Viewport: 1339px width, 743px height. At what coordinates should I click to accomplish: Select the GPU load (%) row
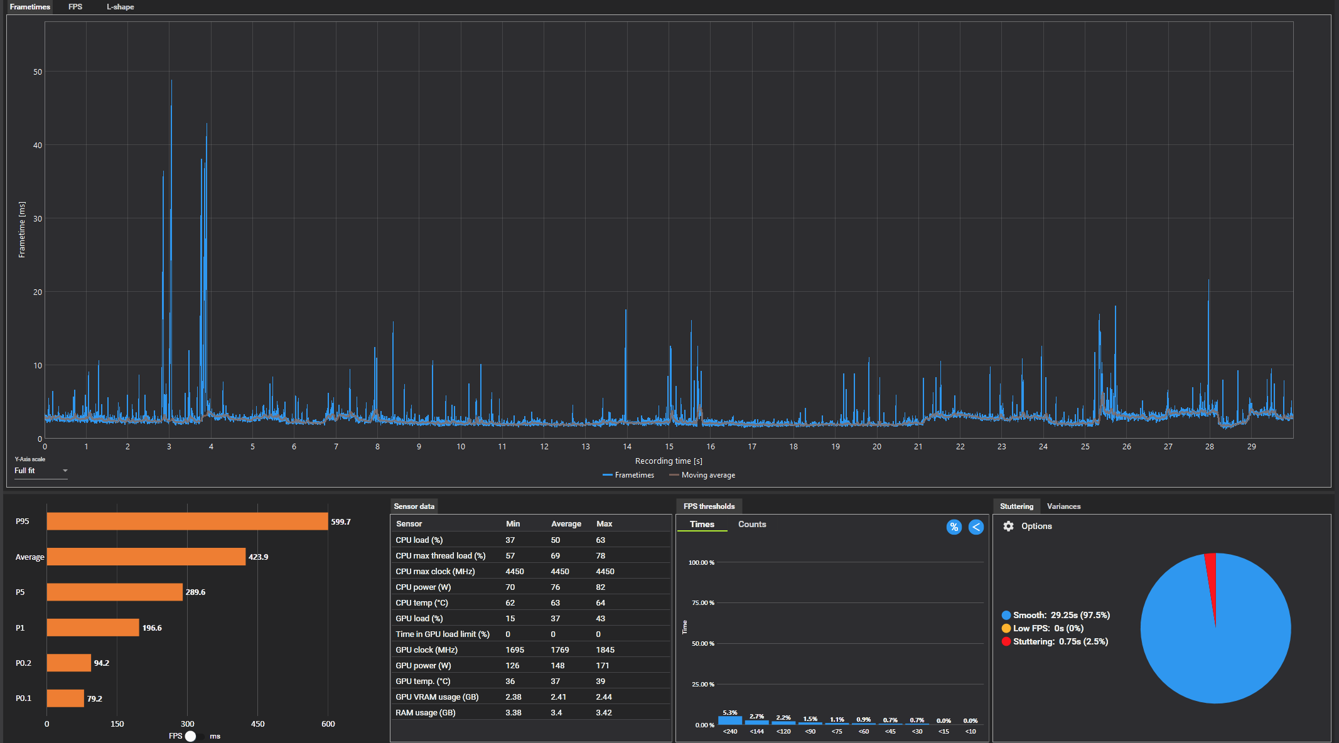[530, 618]
